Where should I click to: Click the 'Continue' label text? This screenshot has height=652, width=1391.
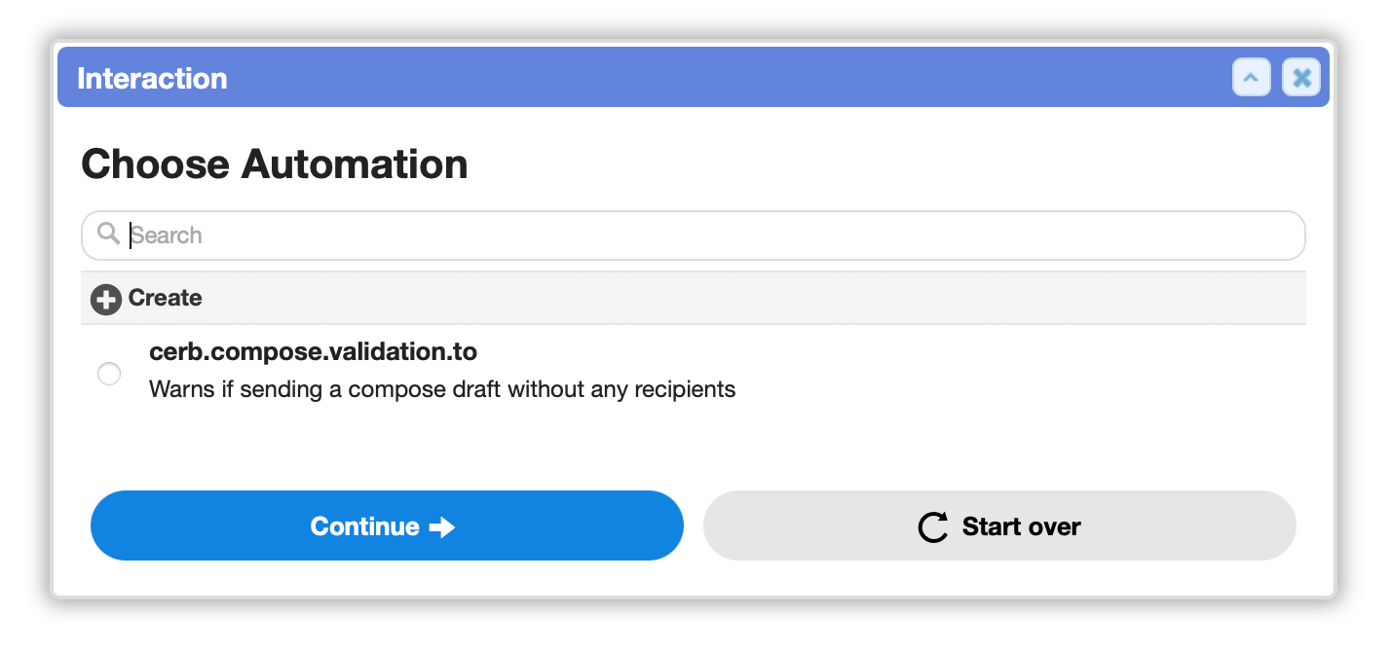[364, 526]
